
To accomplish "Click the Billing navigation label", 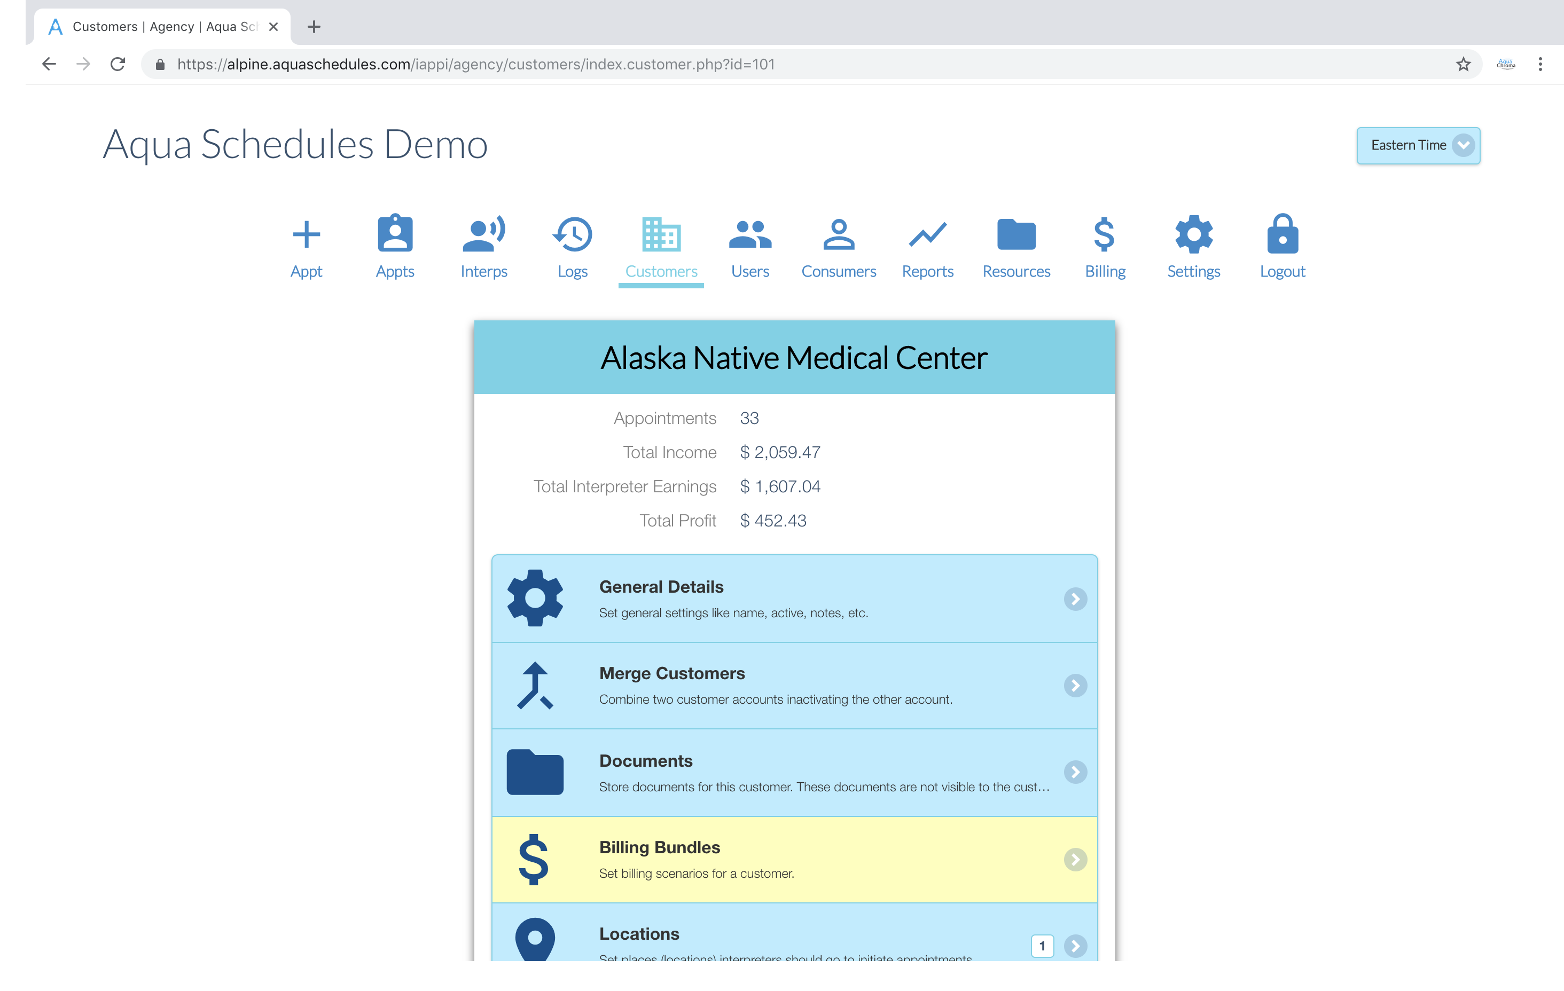I will (x=1105, y=271).
